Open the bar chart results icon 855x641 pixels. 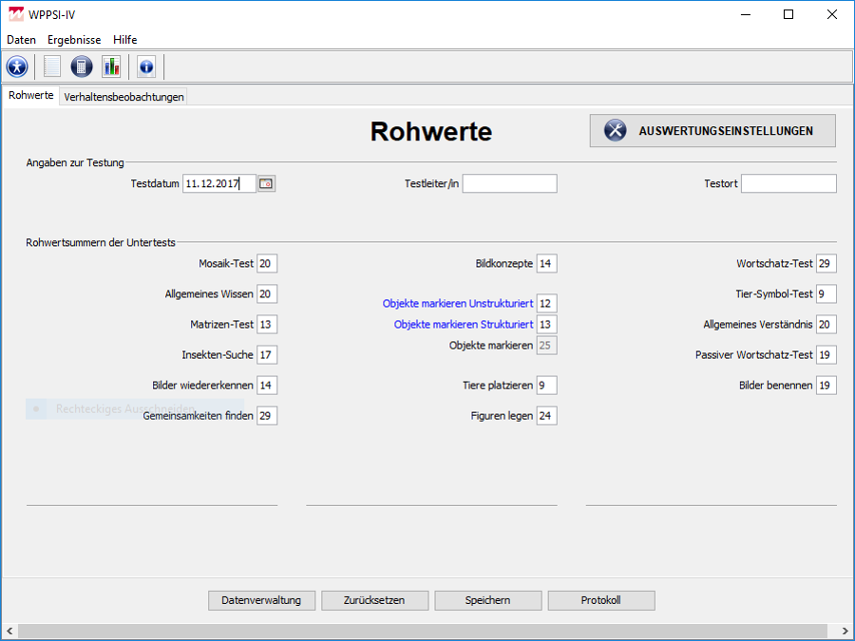(112, 66)
